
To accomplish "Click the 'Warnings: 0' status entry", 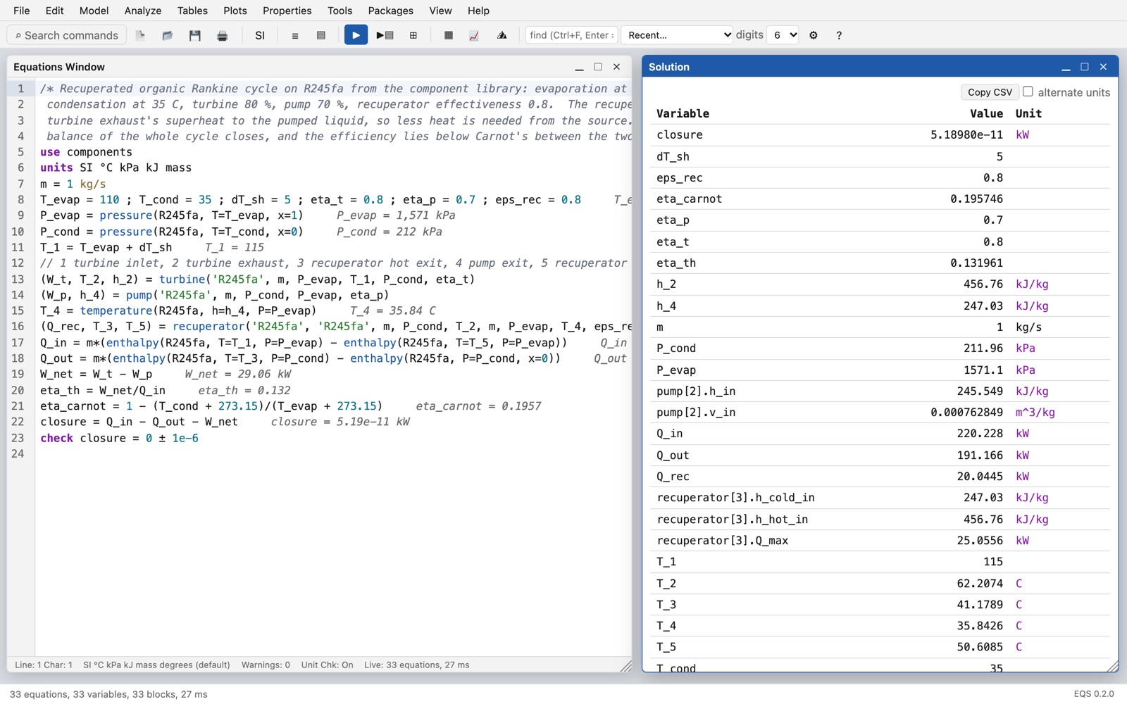I will [266, 665].
